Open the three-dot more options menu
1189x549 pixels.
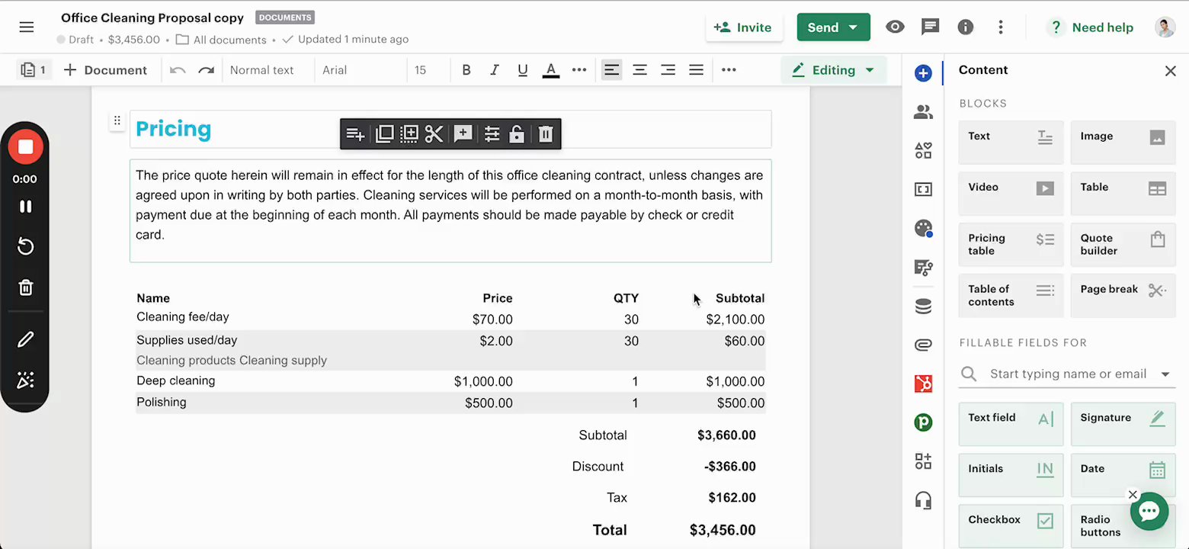[x=1001, y=27]
